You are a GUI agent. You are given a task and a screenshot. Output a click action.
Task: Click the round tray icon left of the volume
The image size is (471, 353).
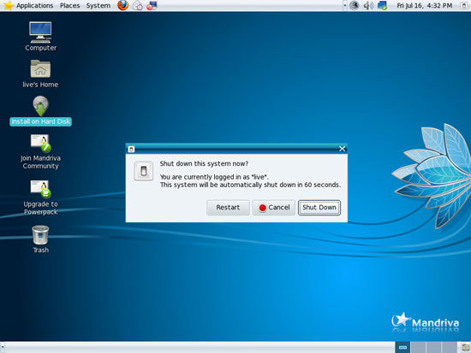pyautogui.click(x=355, y=5)
